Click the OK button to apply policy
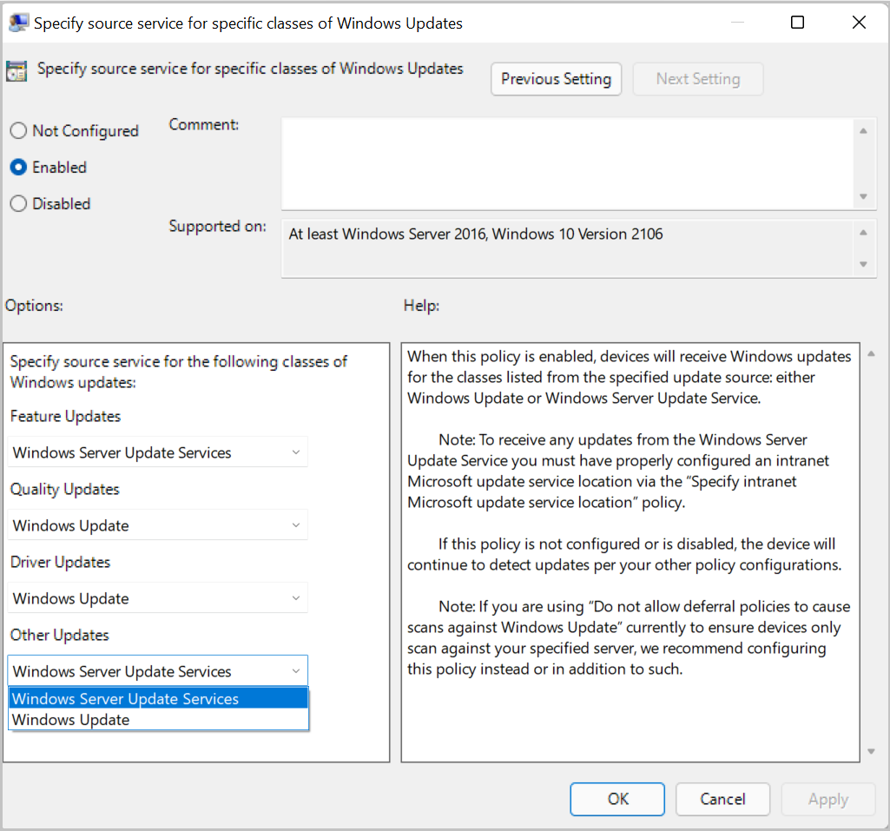890x831 pixels. click(x=616, y=799)
